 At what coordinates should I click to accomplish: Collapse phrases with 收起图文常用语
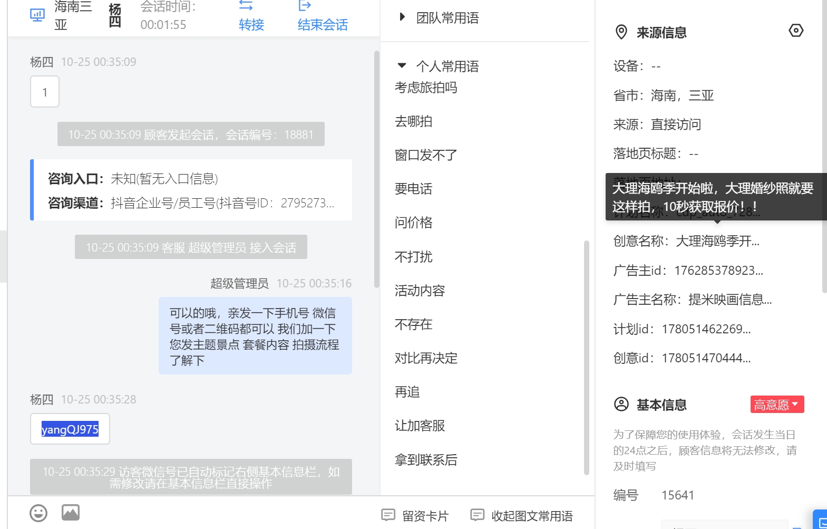521,516
